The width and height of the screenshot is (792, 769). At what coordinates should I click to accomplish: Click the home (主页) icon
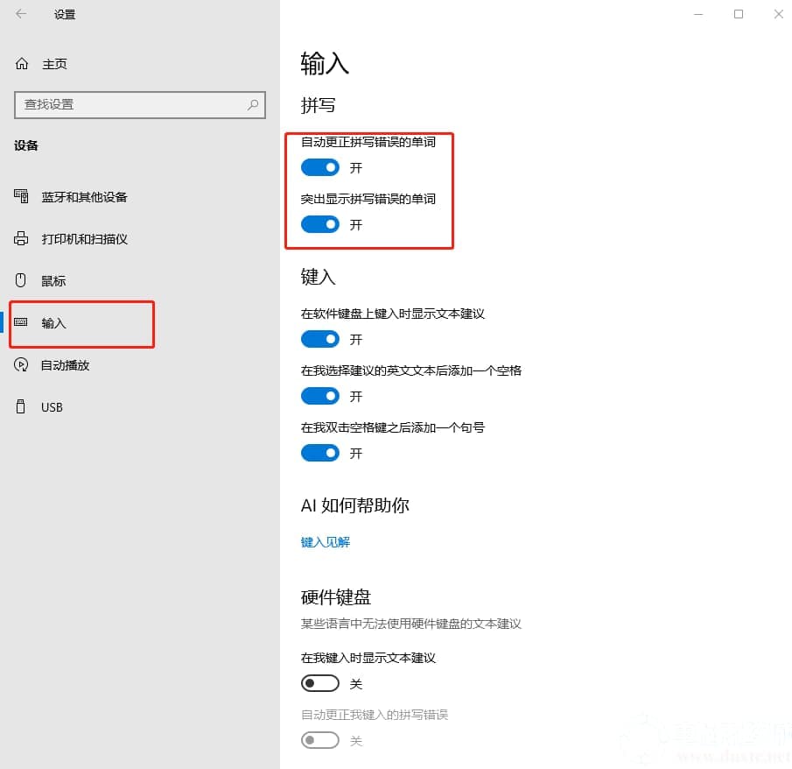[x=22, y=64]
